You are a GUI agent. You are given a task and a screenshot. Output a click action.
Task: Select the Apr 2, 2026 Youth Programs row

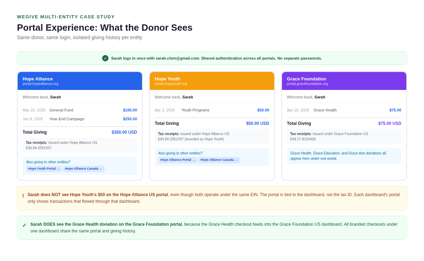pyautogui.click(x=212, y=110)
